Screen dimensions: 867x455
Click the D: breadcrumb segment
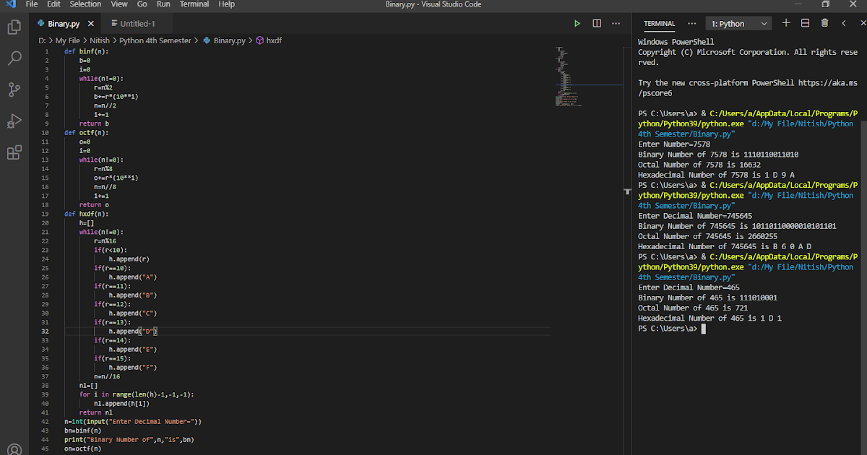(x=43, y=40)
